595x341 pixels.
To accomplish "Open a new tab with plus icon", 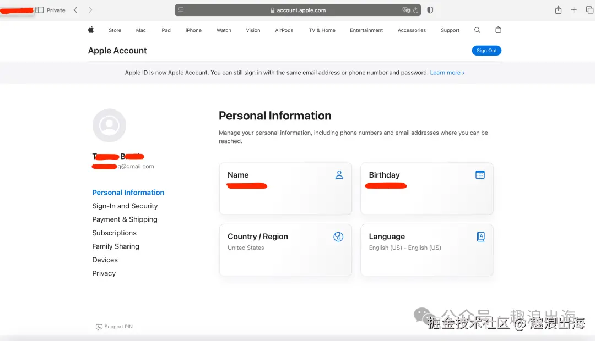I will coord(574,10).
